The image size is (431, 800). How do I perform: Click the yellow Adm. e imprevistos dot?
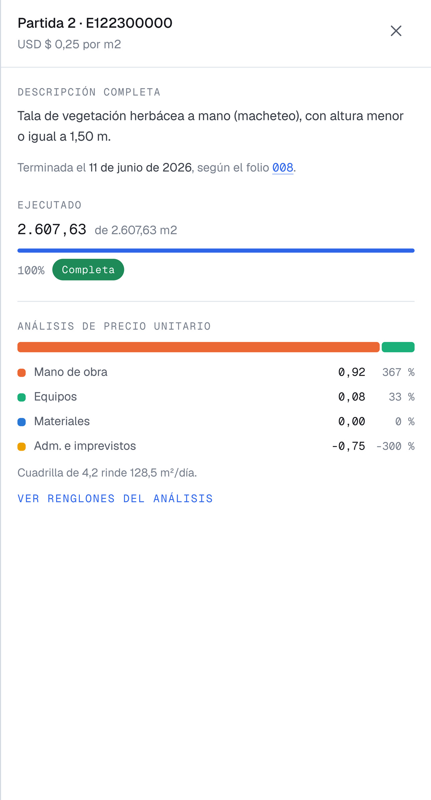(x=22, y=447)
